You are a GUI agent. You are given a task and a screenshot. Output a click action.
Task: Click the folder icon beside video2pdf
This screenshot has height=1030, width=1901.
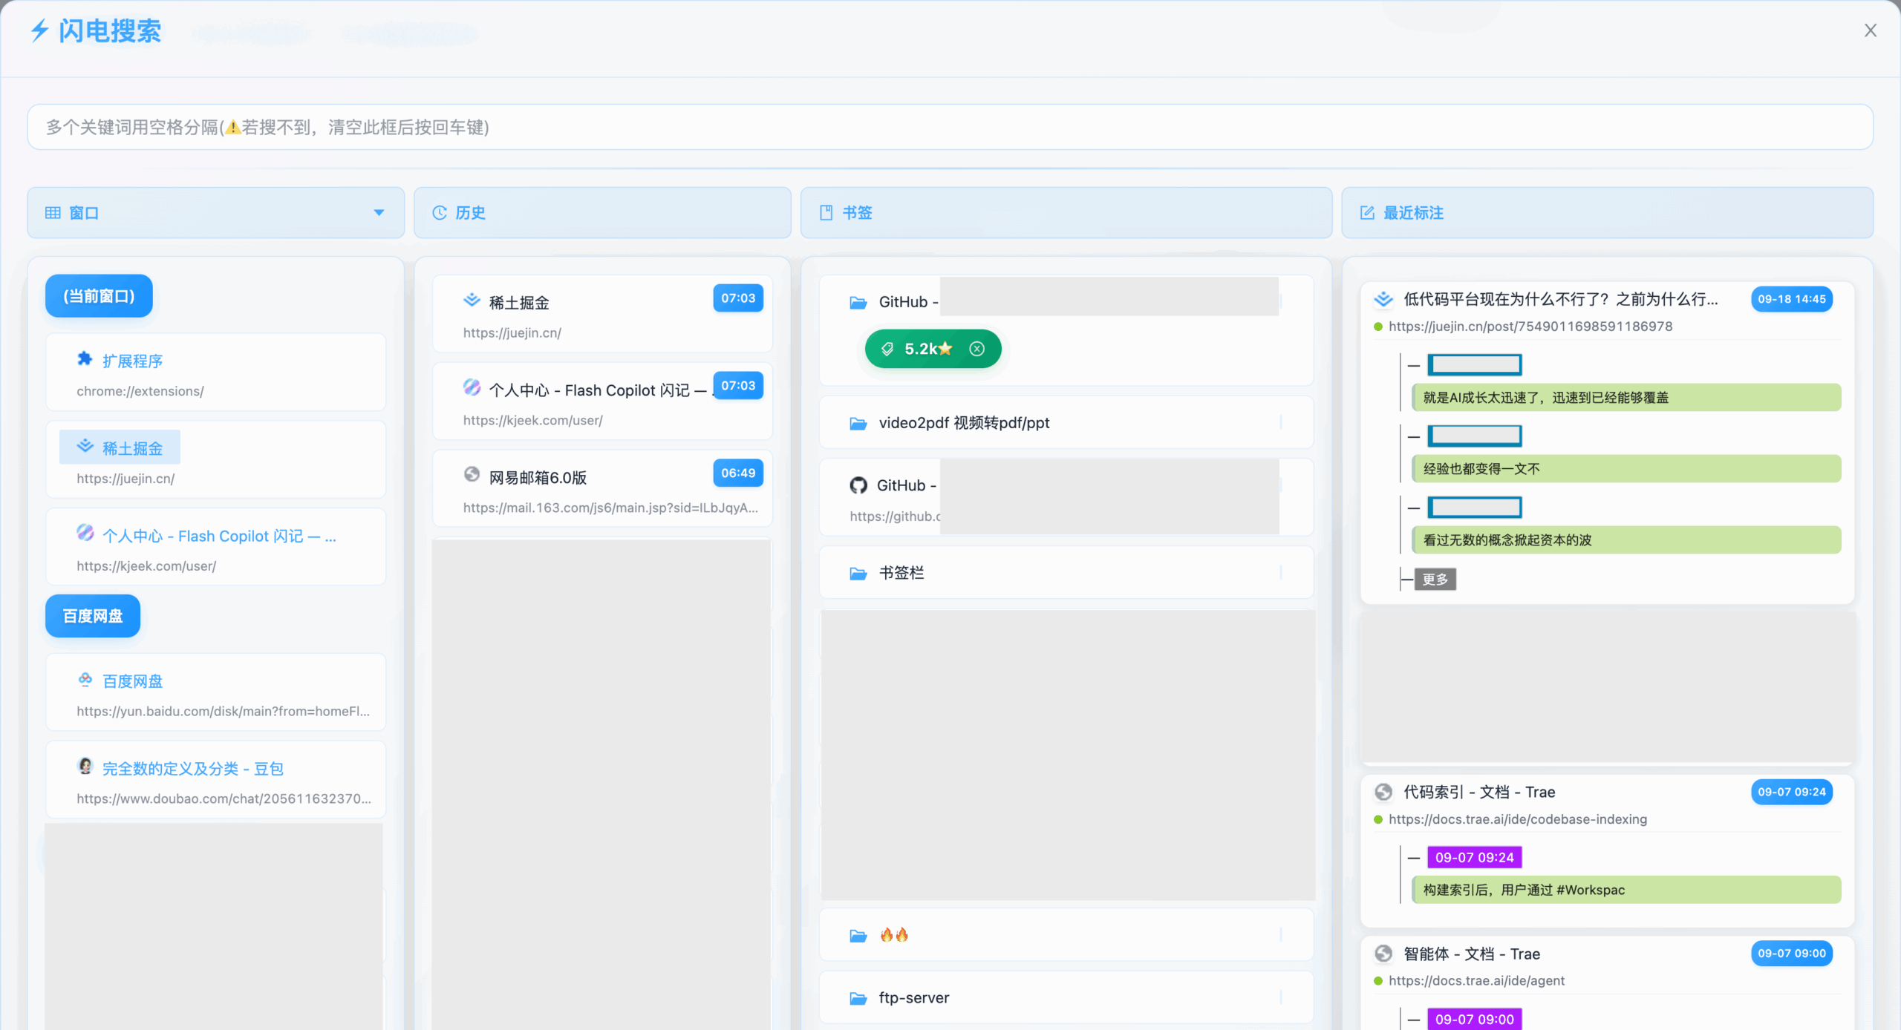tap(858, 423)
